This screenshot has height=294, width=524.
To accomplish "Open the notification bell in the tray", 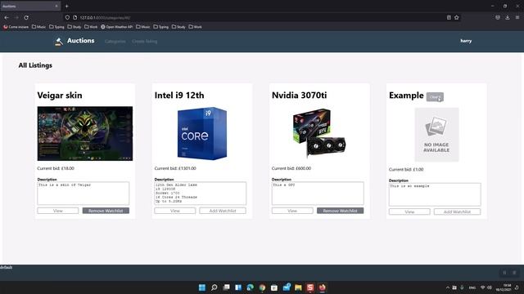I will click(x=517, y=287).
